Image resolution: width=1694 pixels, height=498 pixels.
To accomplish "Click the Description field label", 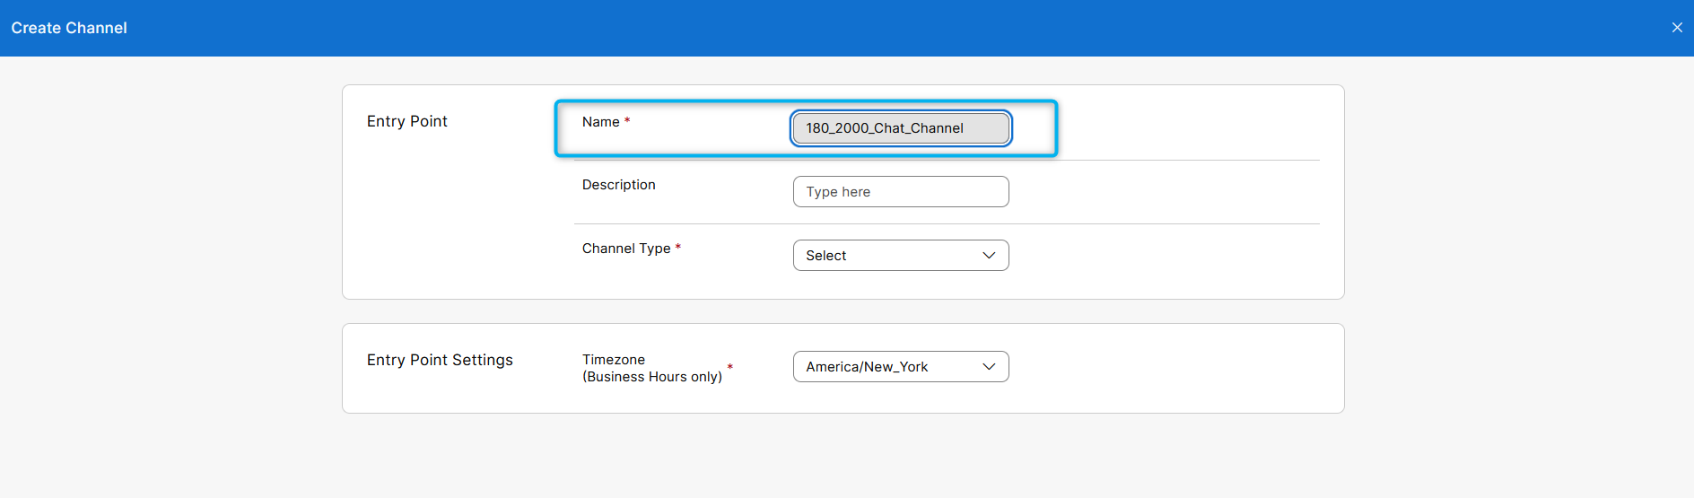I will click(618, 185).
